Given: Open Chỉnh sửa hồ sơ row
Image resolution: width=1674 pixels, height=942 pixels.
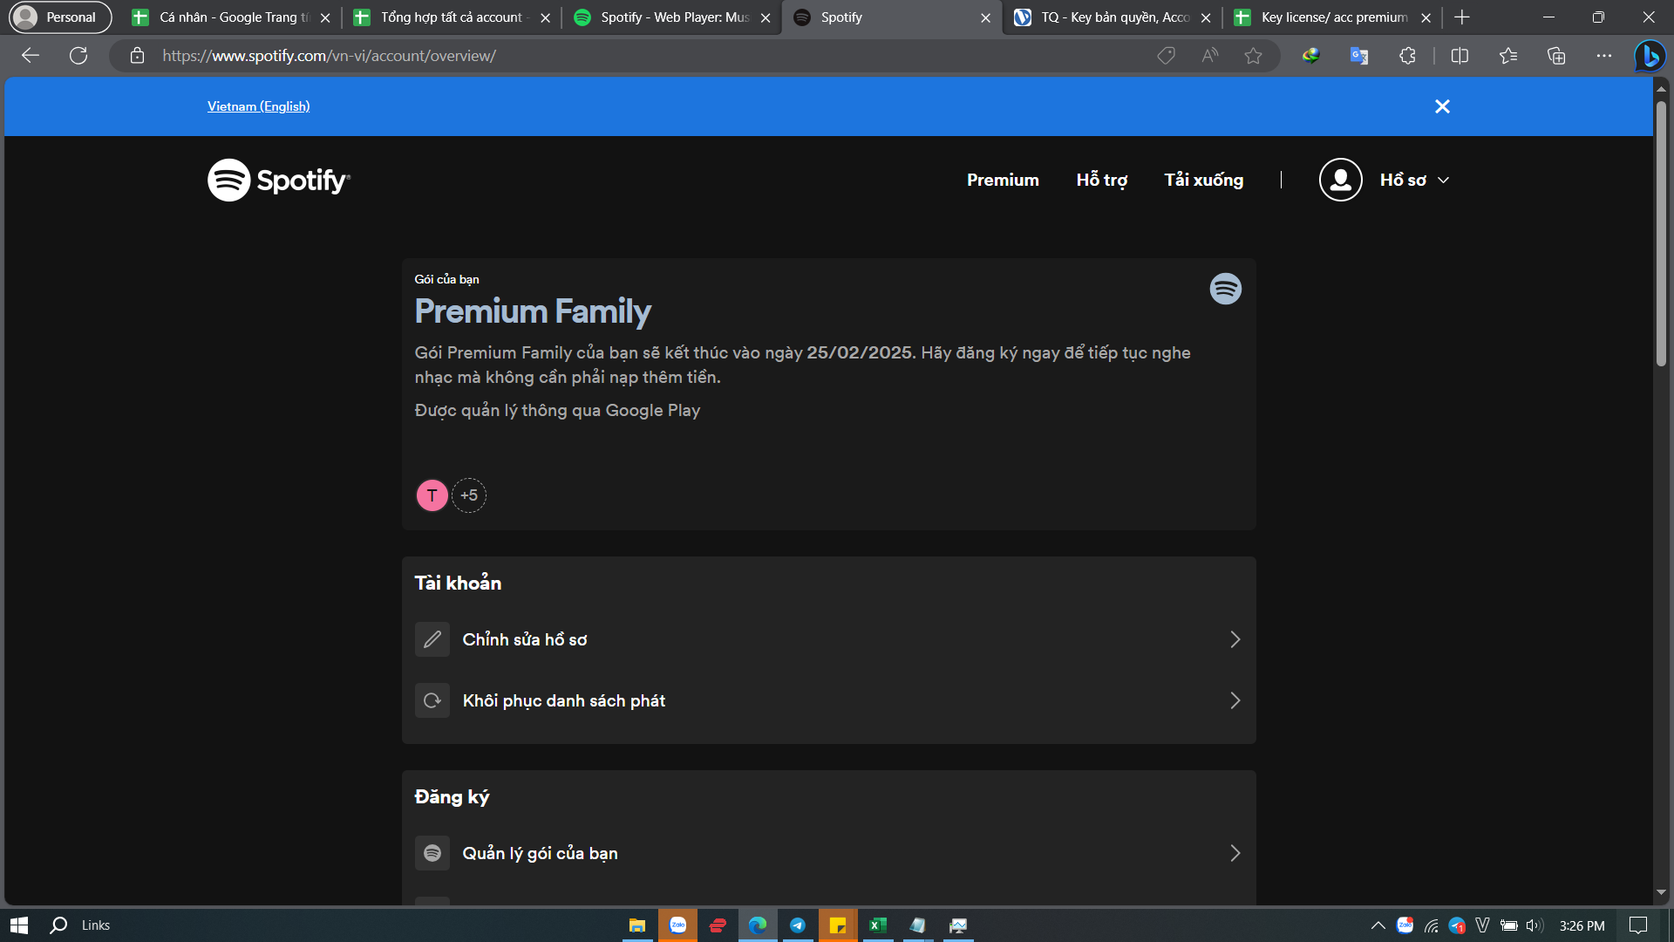Looking at the screenshot, I should [x=828, y=639].
